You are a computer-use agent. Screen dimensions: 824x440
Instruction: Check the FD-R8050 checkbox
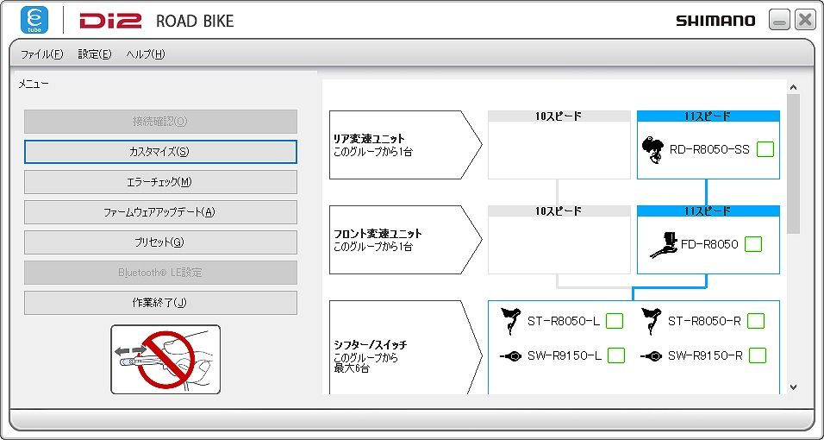[753, 245]
